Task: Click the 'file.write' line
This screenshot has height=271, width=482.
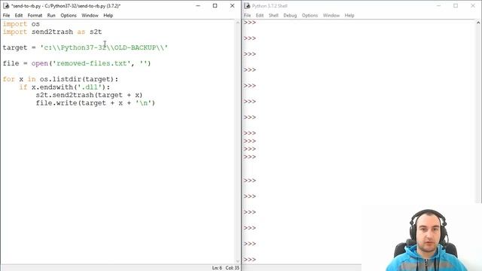Action: pyautogui.click(x=96, y=103)
